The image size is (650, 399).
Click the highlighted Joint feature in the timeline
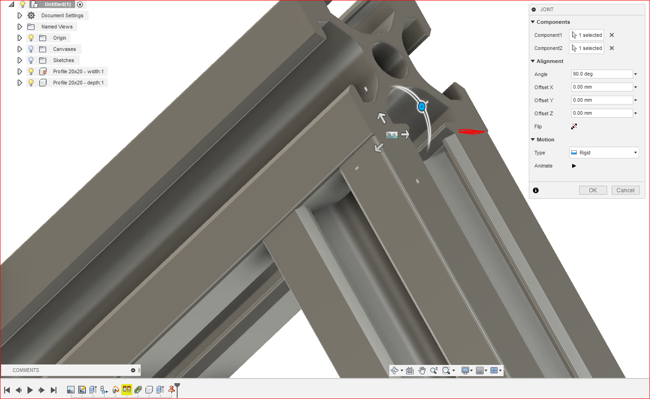pos(126,390)
